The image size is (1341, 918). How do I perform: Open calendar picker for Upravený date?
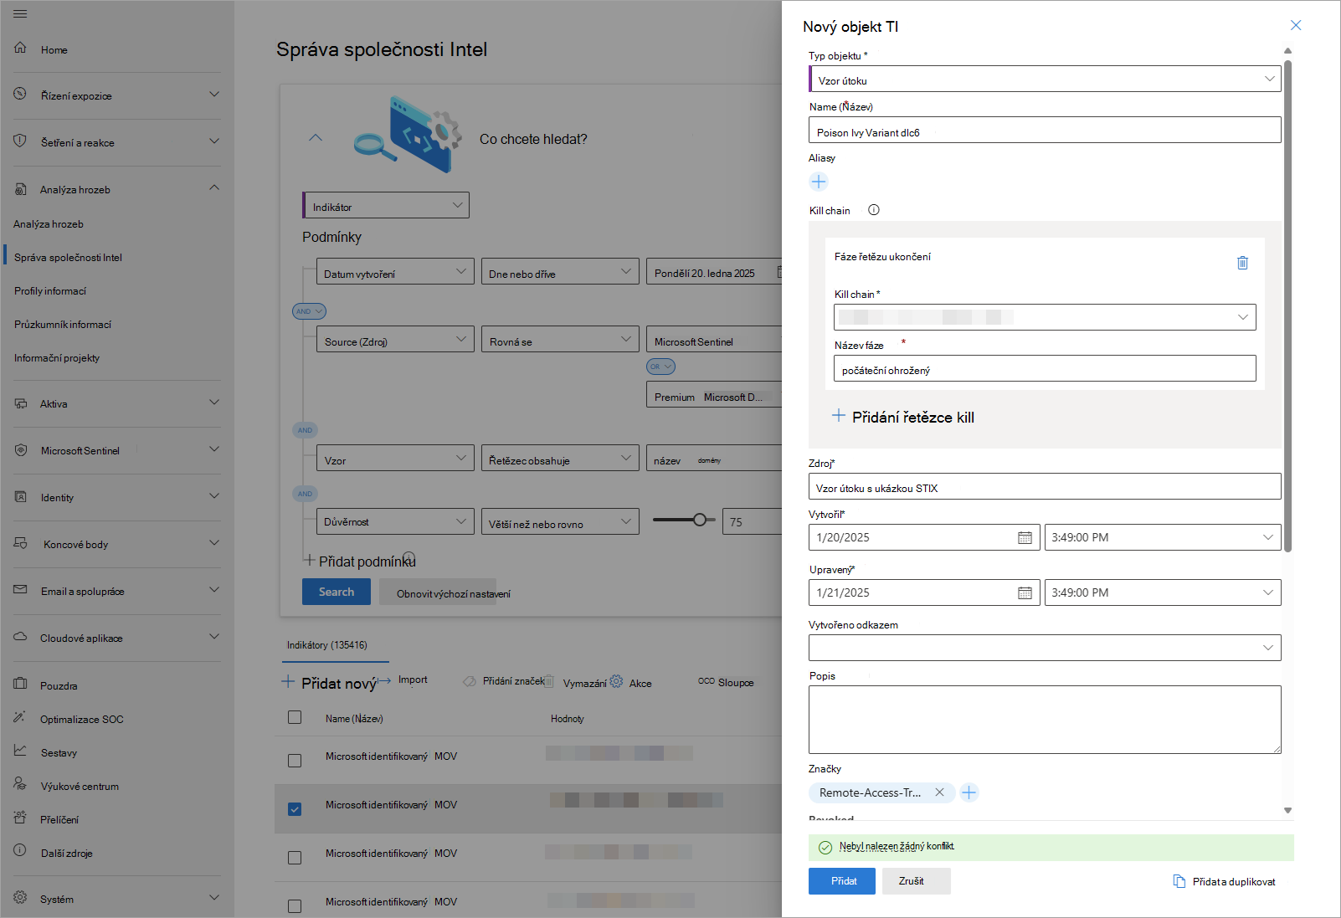[1025, 592]
